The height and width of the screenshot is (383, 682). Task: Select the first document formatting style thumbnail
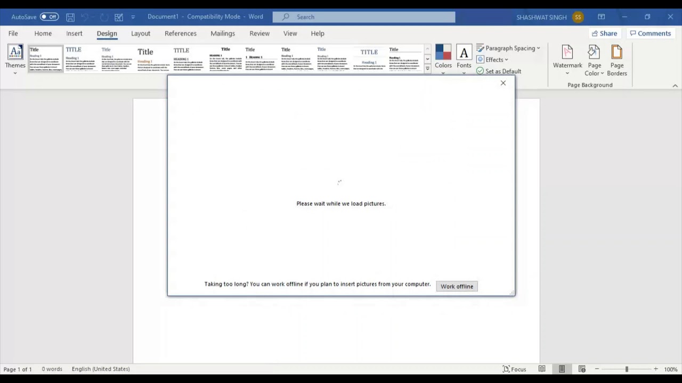(x=45, y=59)
